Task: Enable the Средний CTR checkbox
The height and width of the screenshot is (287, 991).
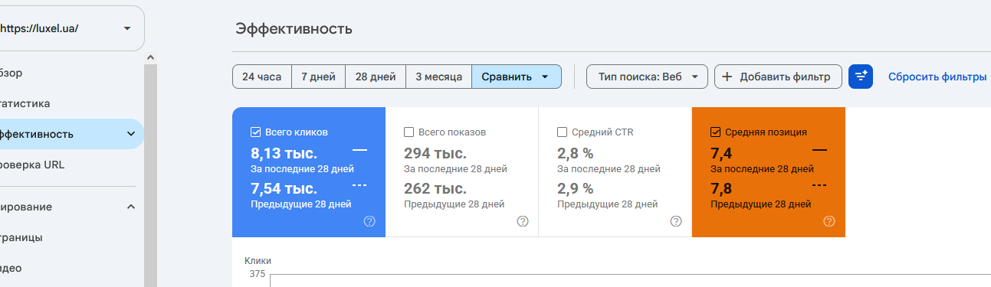Action: tap(563, 132)
